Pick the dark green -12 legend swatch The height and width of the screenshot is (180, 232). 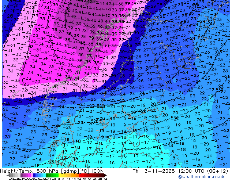[x=47, y=175]
